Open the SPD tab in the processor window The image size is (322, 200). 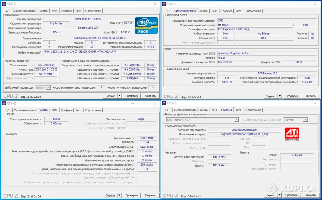pyautogui.click(x=54, y=11)
